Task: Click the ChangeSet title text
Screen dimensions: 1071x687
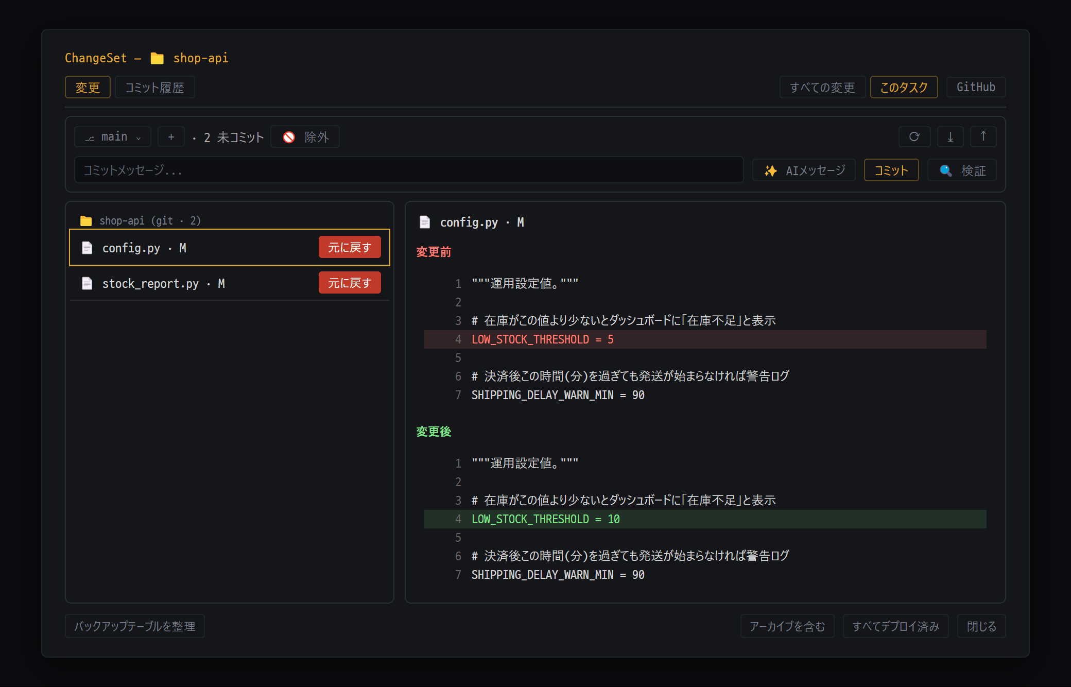Action: click(96, 58)
